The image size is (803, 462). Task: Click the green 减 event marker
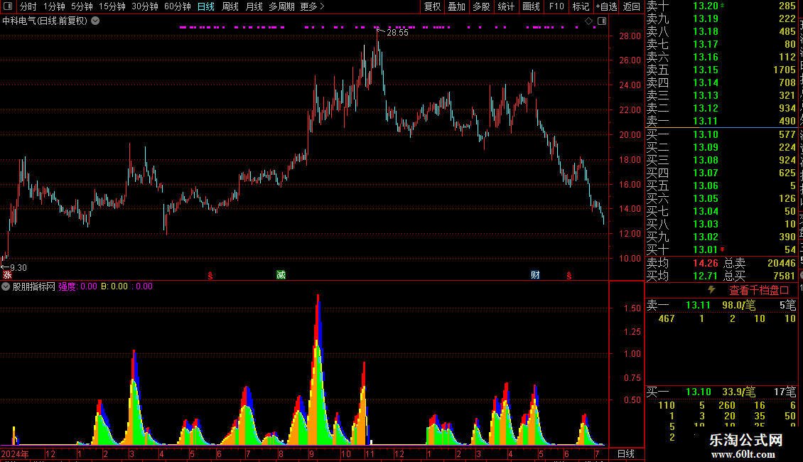[x=281, y=275]
